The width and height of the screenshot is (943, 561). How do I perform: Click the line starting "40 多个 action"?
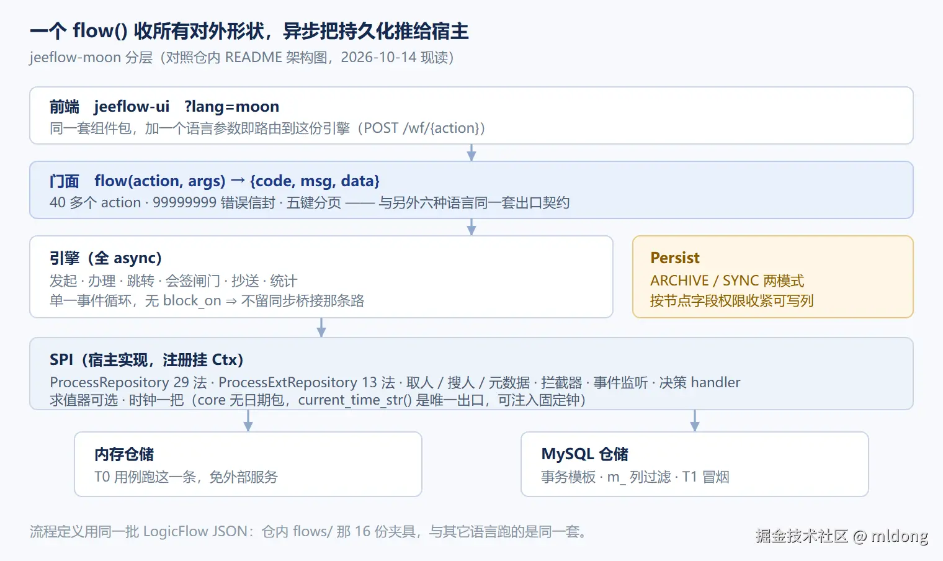(310, 203)
